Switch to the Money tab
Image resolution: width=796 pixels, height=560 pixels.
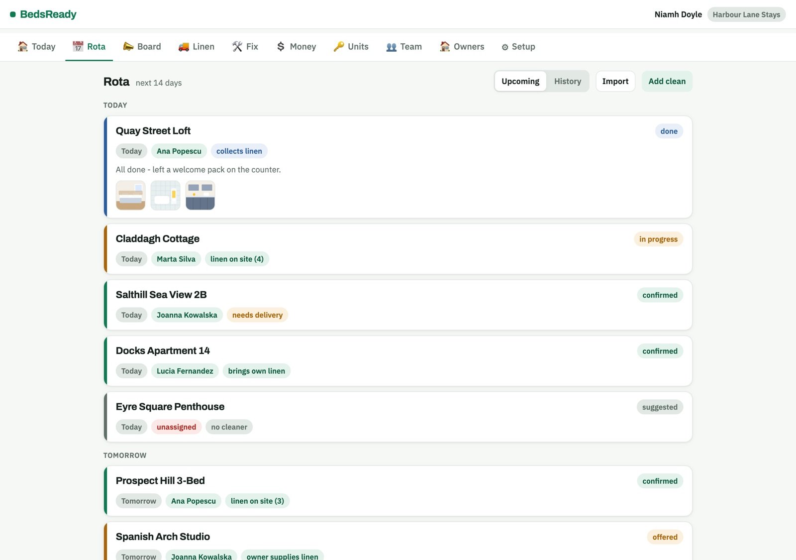297,46
